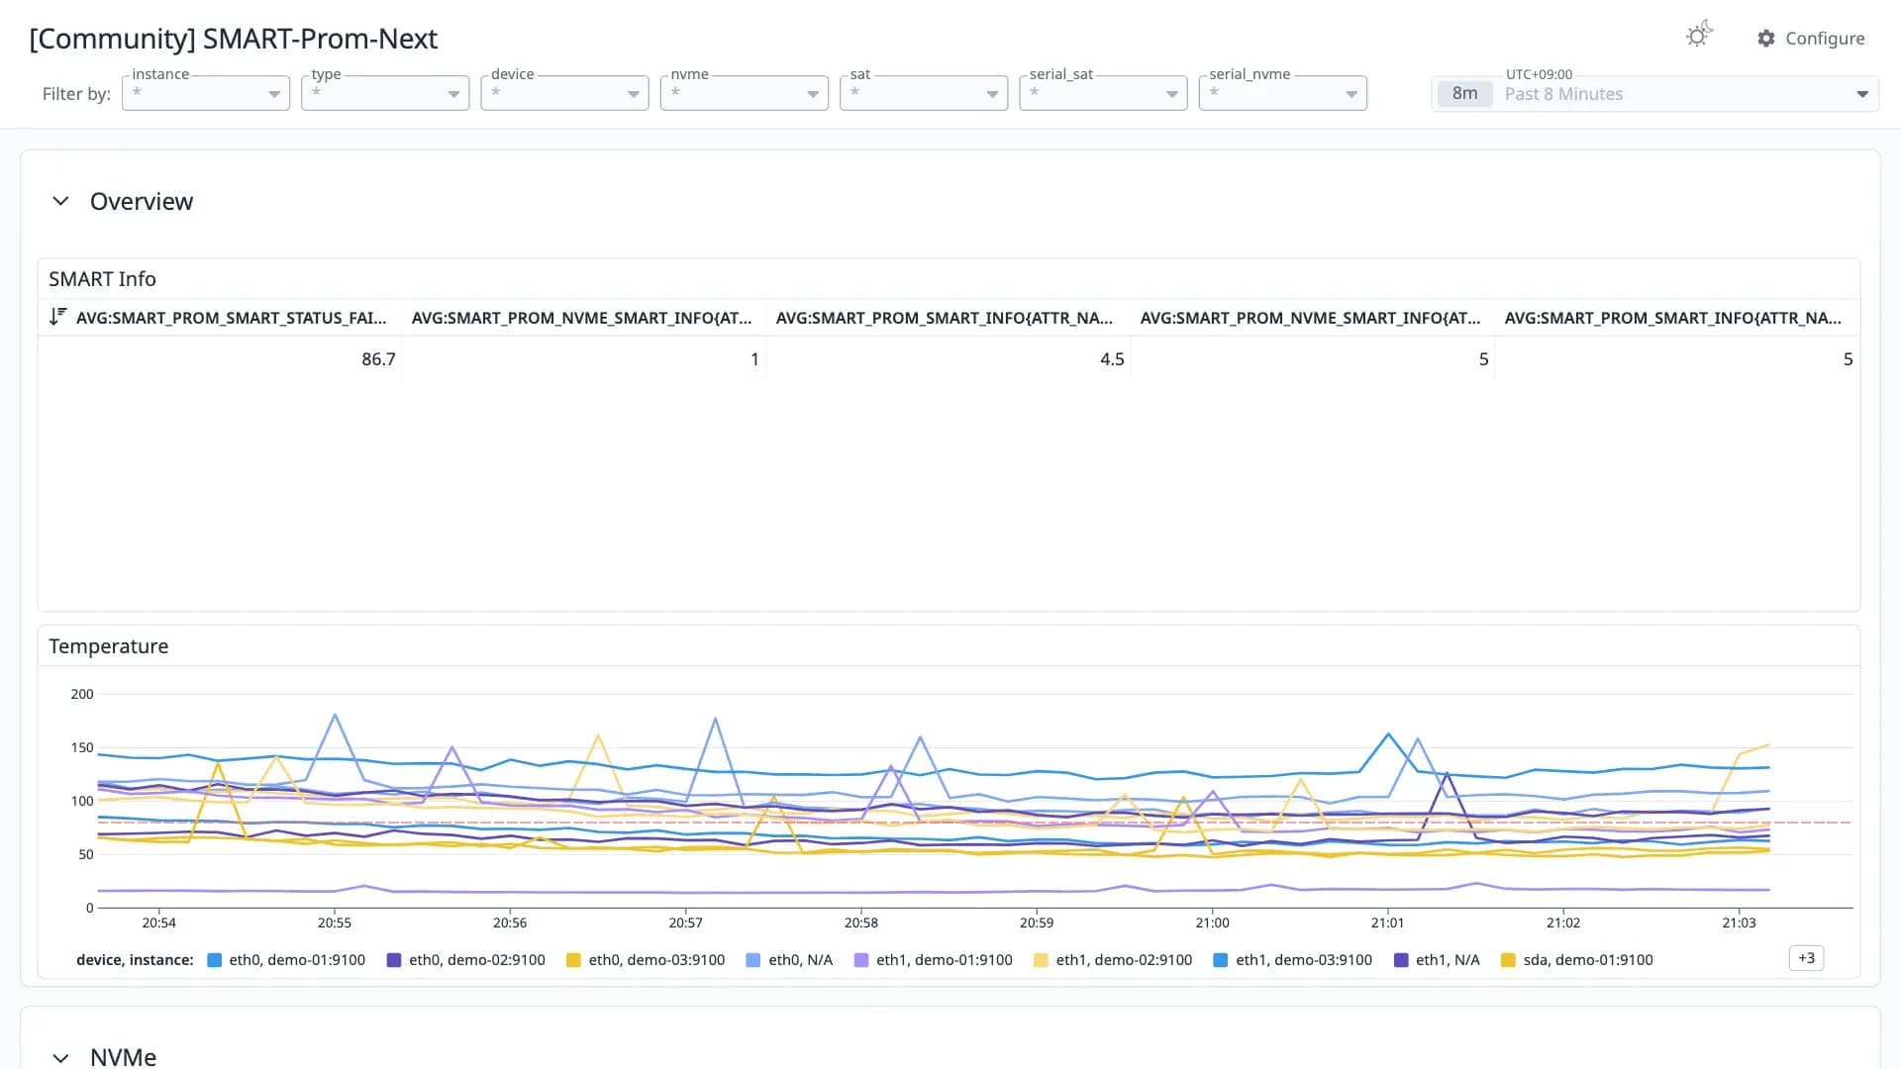This screenshot has width=1901, height=1069.
Task: Click the Temperature panel title
Action: pyautogui.click(x=109, y=646)
